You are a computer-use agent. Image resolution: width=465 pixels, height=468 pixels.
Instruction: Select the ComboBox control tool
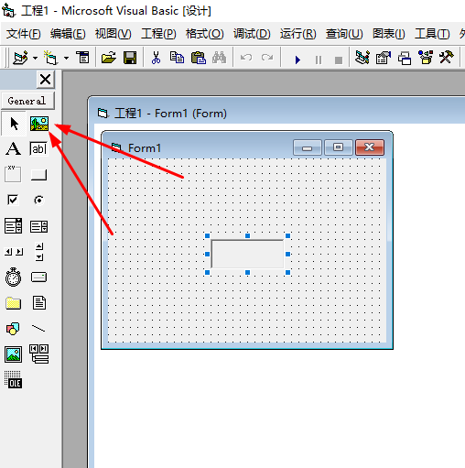[x=13, y=226]
